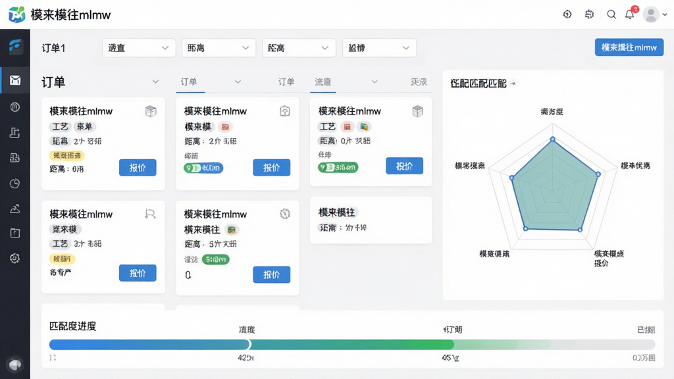The height and width of the screenshot is (379, 674).
Task: Click the 模来模往 card that has no 报价 button
Action: tap(371, 220)
